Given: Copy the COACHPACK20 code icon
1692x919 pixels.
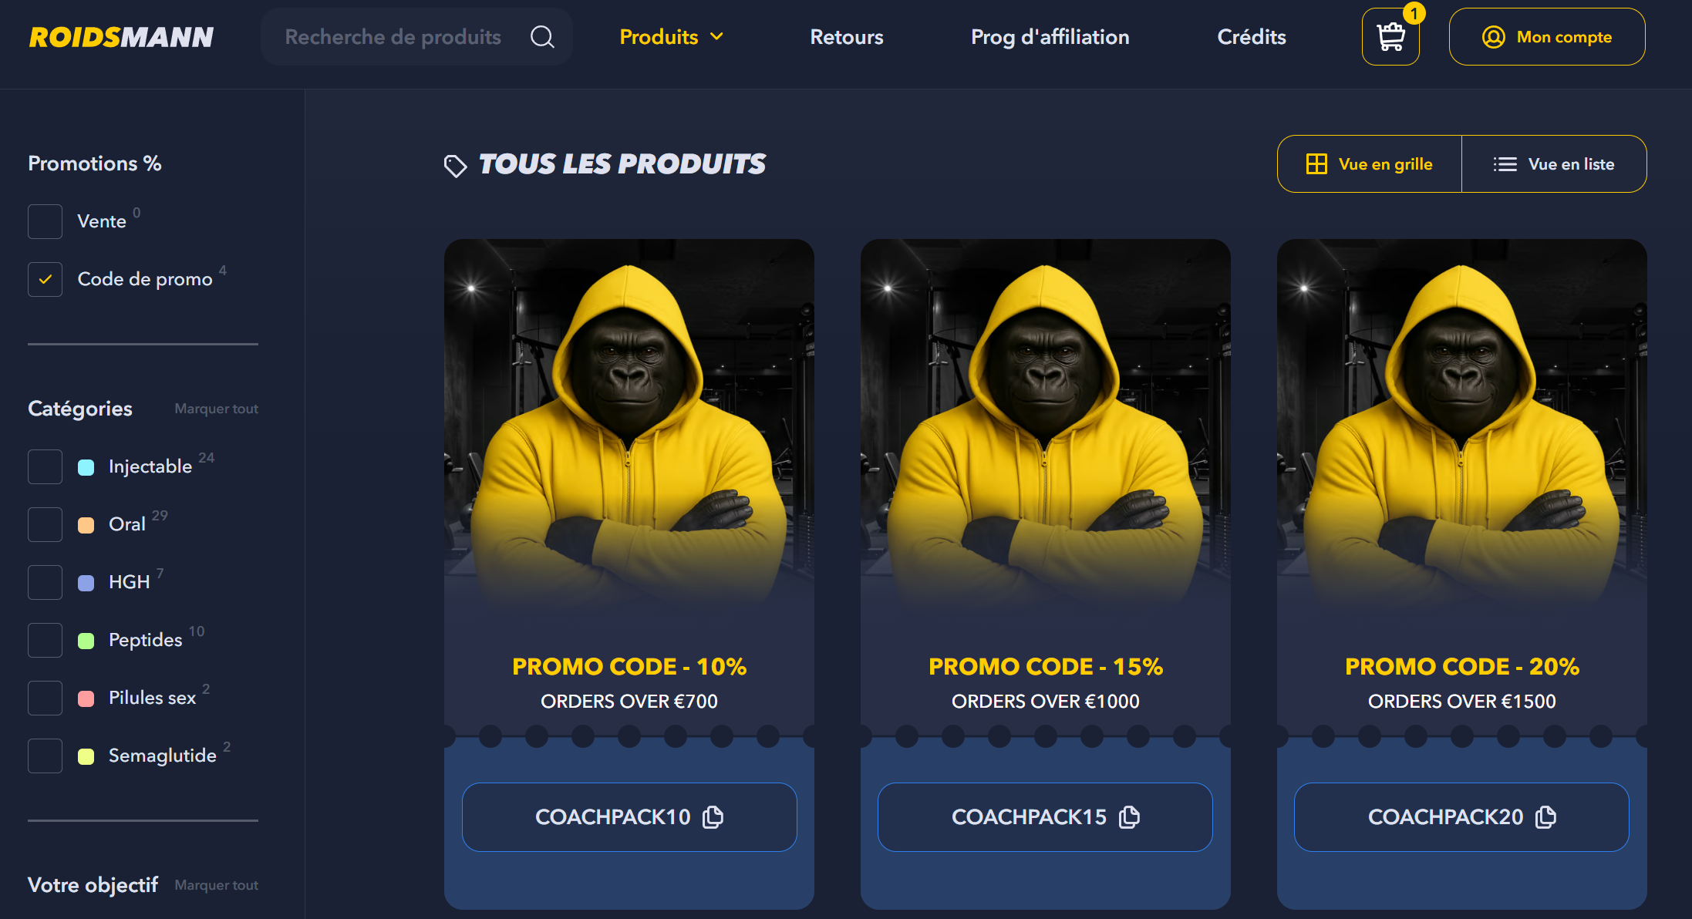Looking at the screenshot, I should (1545, 816).
